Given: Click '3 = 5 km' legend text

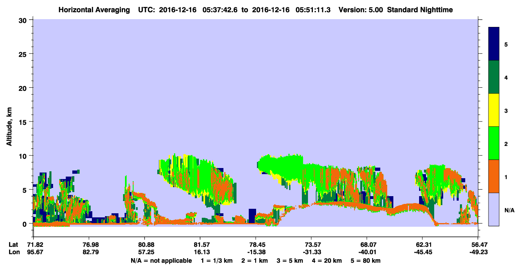Looking at the screenshot, I should 290,261.
